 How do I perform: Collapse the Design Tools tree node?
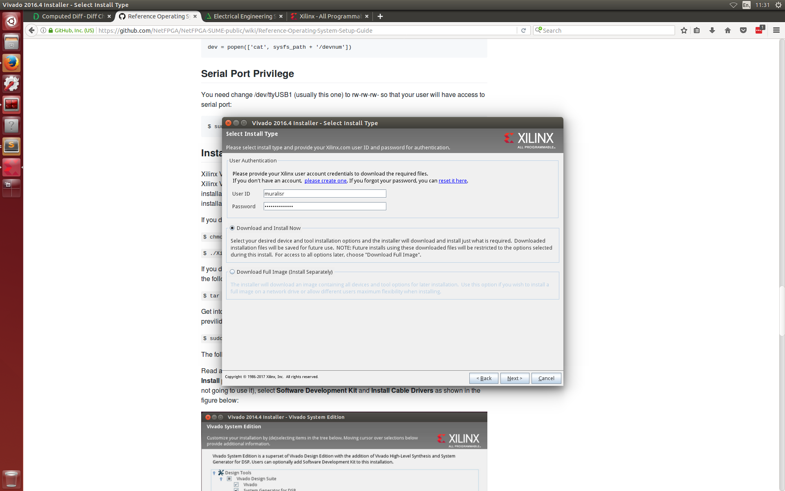coord(214,473)
